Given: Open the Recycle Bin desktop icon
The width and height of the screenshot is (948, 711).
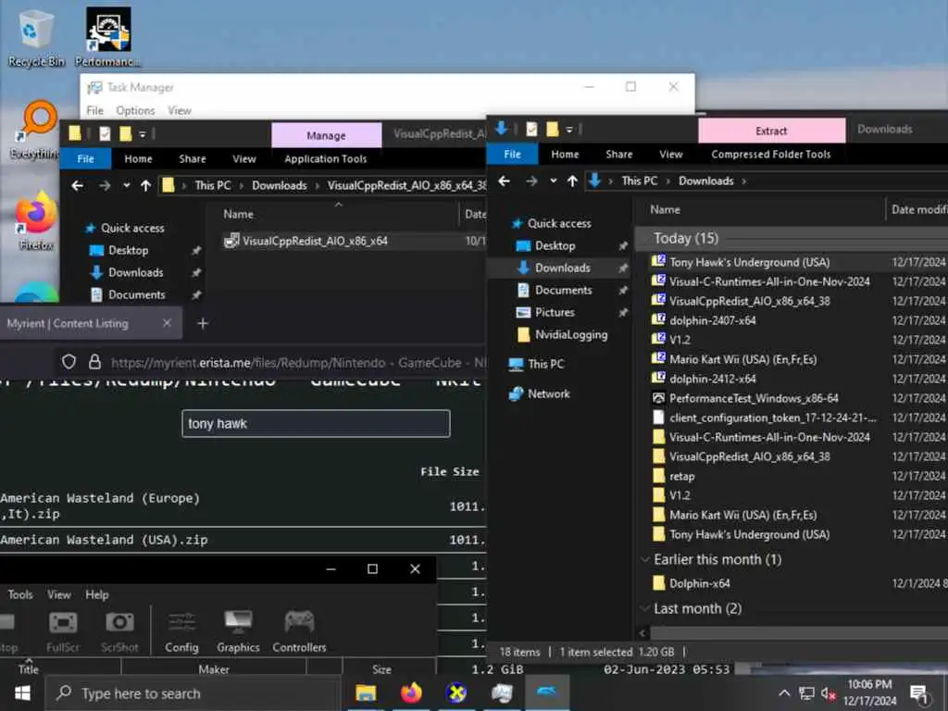Looking at the screenshot, I should (35, 37).
